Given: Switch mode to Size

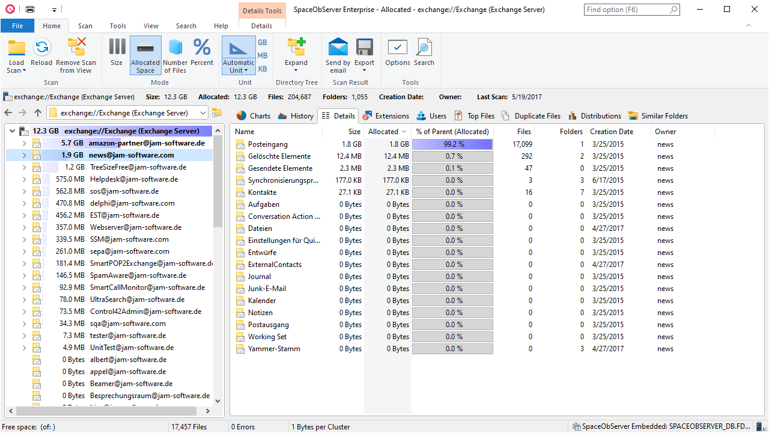Looking at the screenshot, I should click(117, 52).
